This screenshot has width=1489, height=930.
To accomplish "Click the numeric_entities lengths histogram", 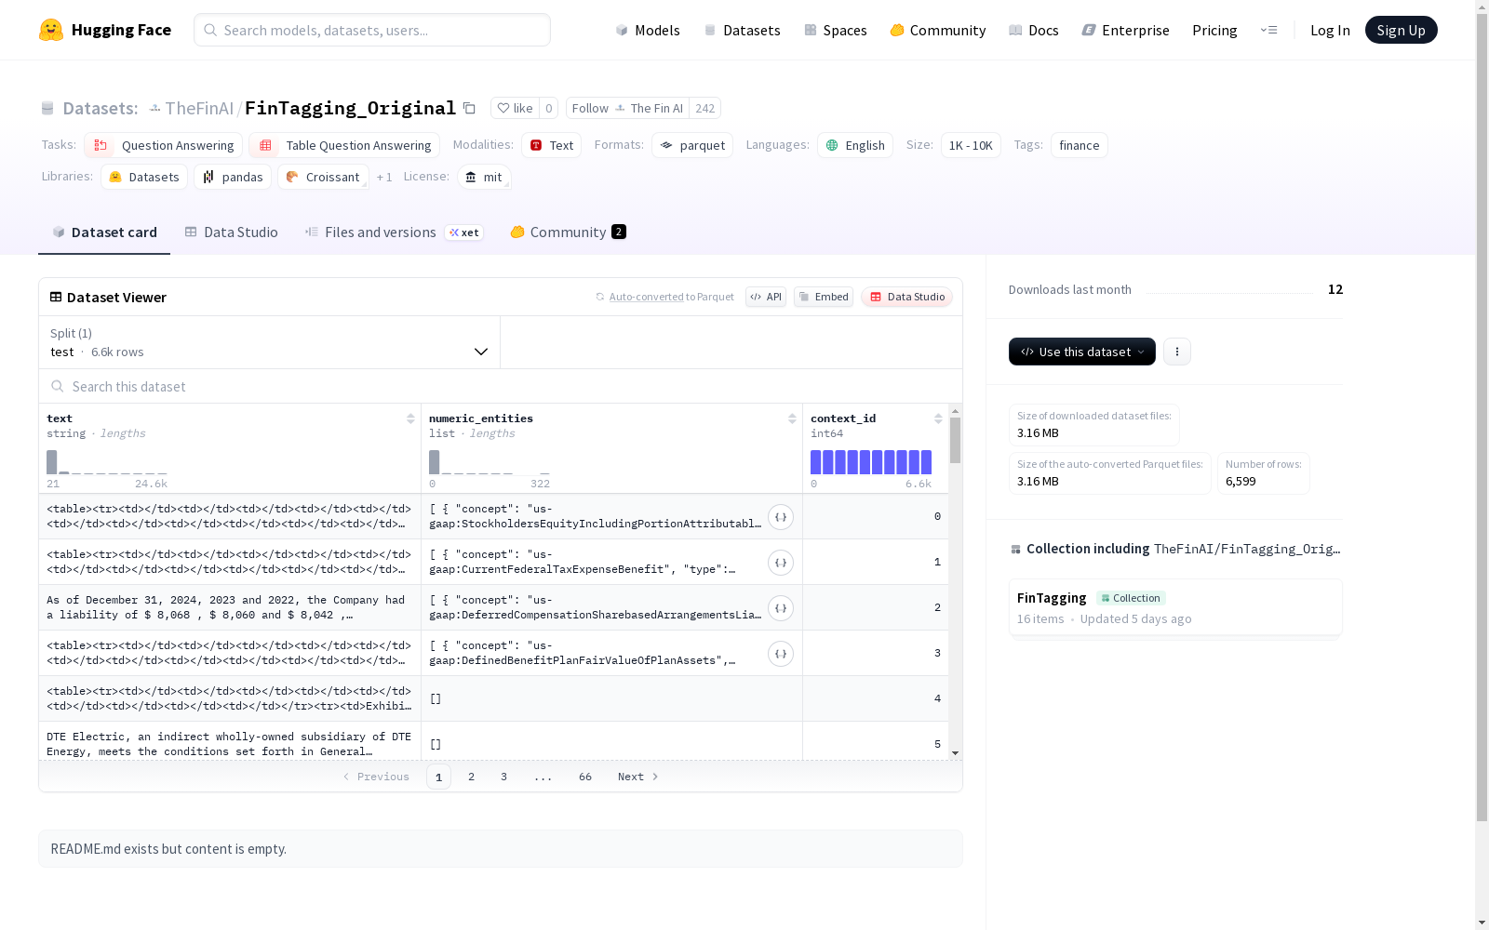I will click(490, 462).
